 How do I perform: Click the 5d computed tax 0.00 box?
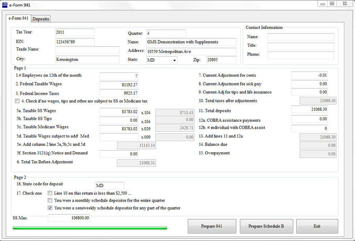175,137
